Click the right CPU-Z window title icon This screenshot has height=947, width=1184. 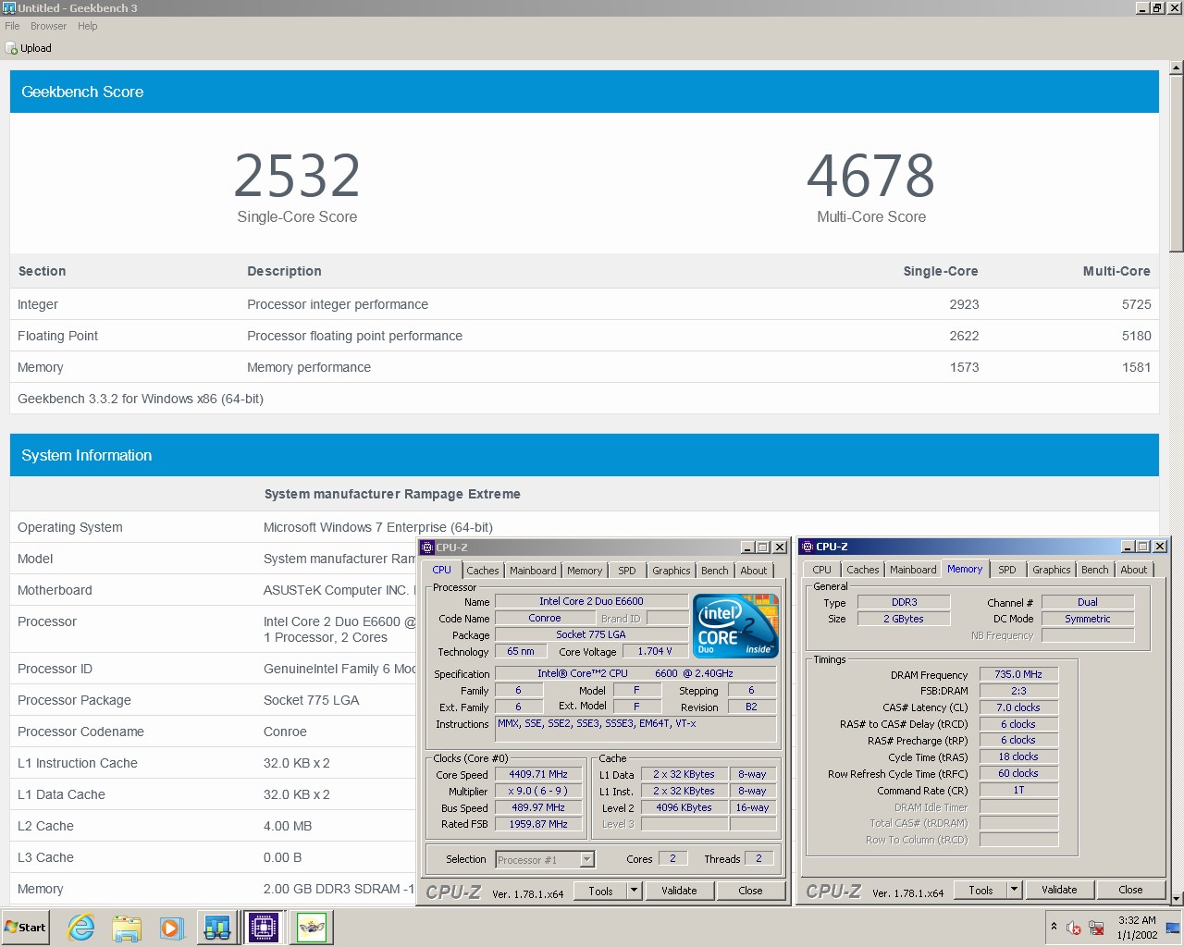[808, 547]
